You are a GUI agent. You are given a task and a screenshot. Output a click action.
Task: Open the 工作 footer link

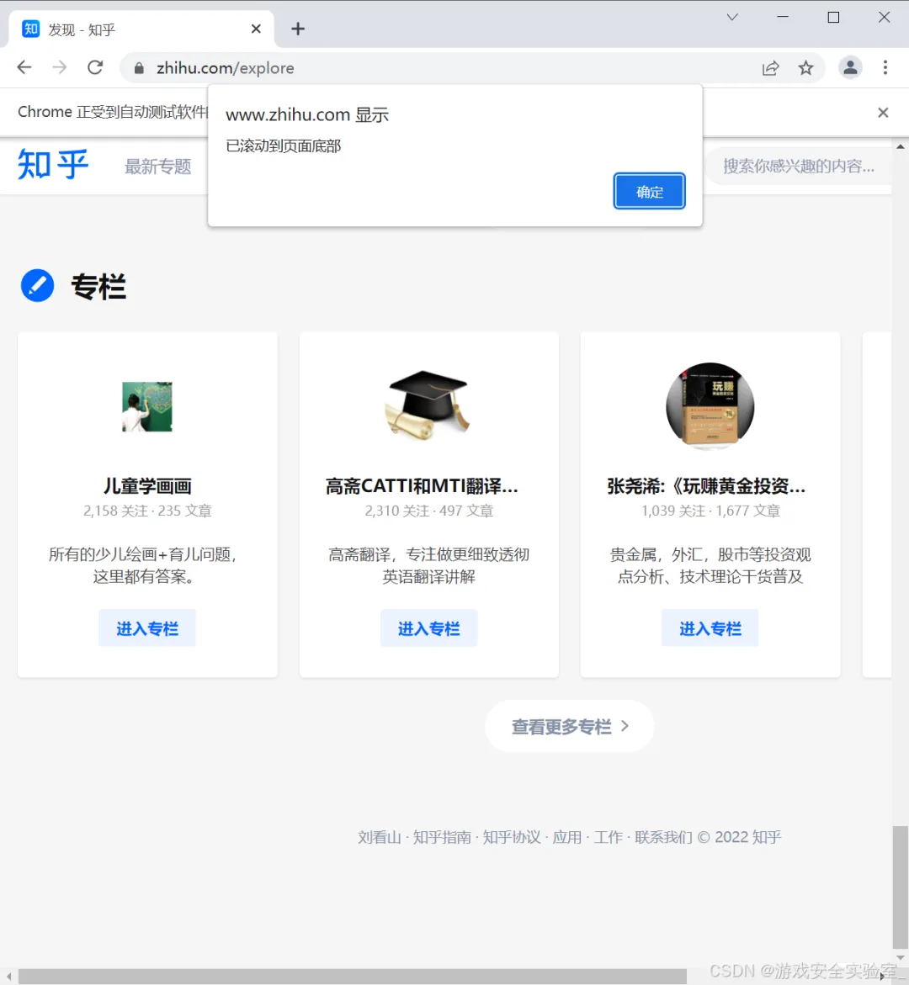point(609,837)
